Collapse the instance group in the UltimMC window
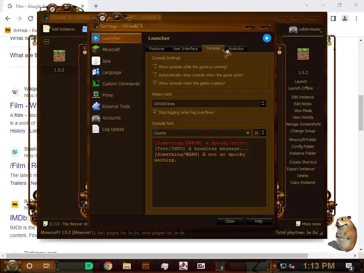Viewport: 364px width, 273px height. pyautogui.click(x=47, y=42)
